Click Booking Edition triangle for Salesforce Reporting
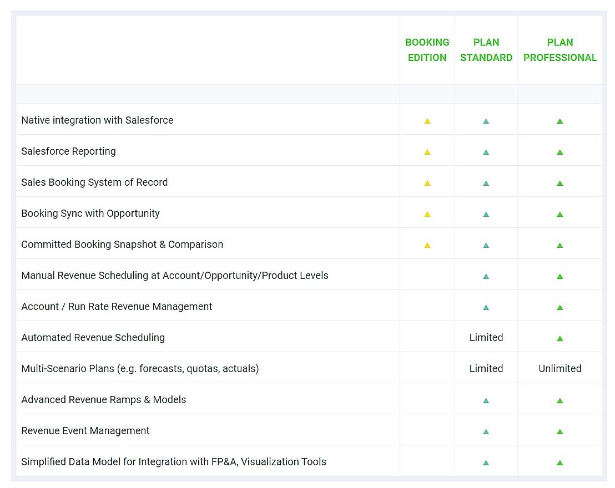Viewport: 615px width, 488px height. pyautogui.click(x=427, y=152)
